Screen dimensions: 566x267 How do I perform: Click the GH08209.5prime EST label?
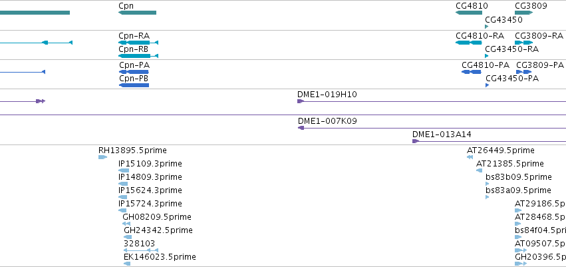pyautogui.click(x=156, y=216)
